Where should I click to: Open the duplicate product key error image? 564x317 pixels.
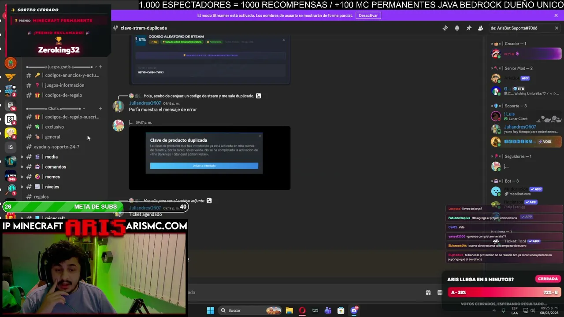click(210, 158)
